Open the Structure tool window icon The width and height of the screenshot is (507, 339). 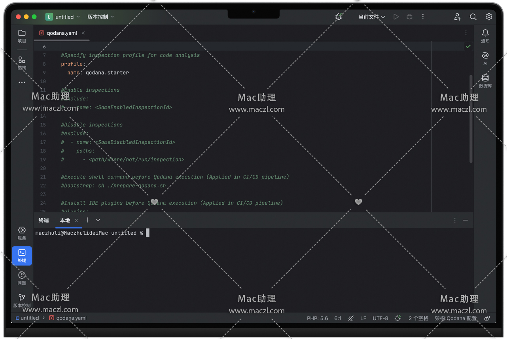[x=22, y=62]
